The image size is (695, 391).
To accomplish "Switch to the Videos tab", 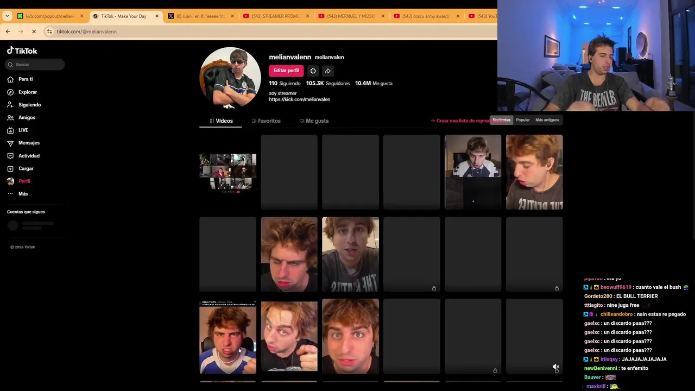I will tap(220, 121).
